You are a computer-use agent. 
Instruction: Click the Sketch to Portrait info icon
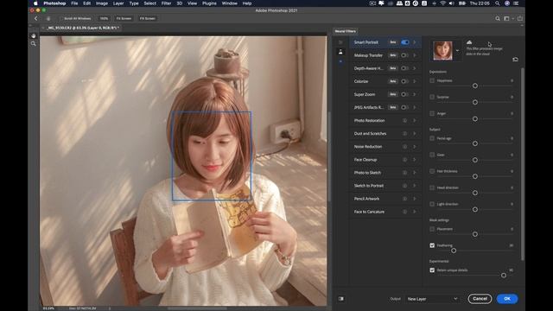pos(404,186)
